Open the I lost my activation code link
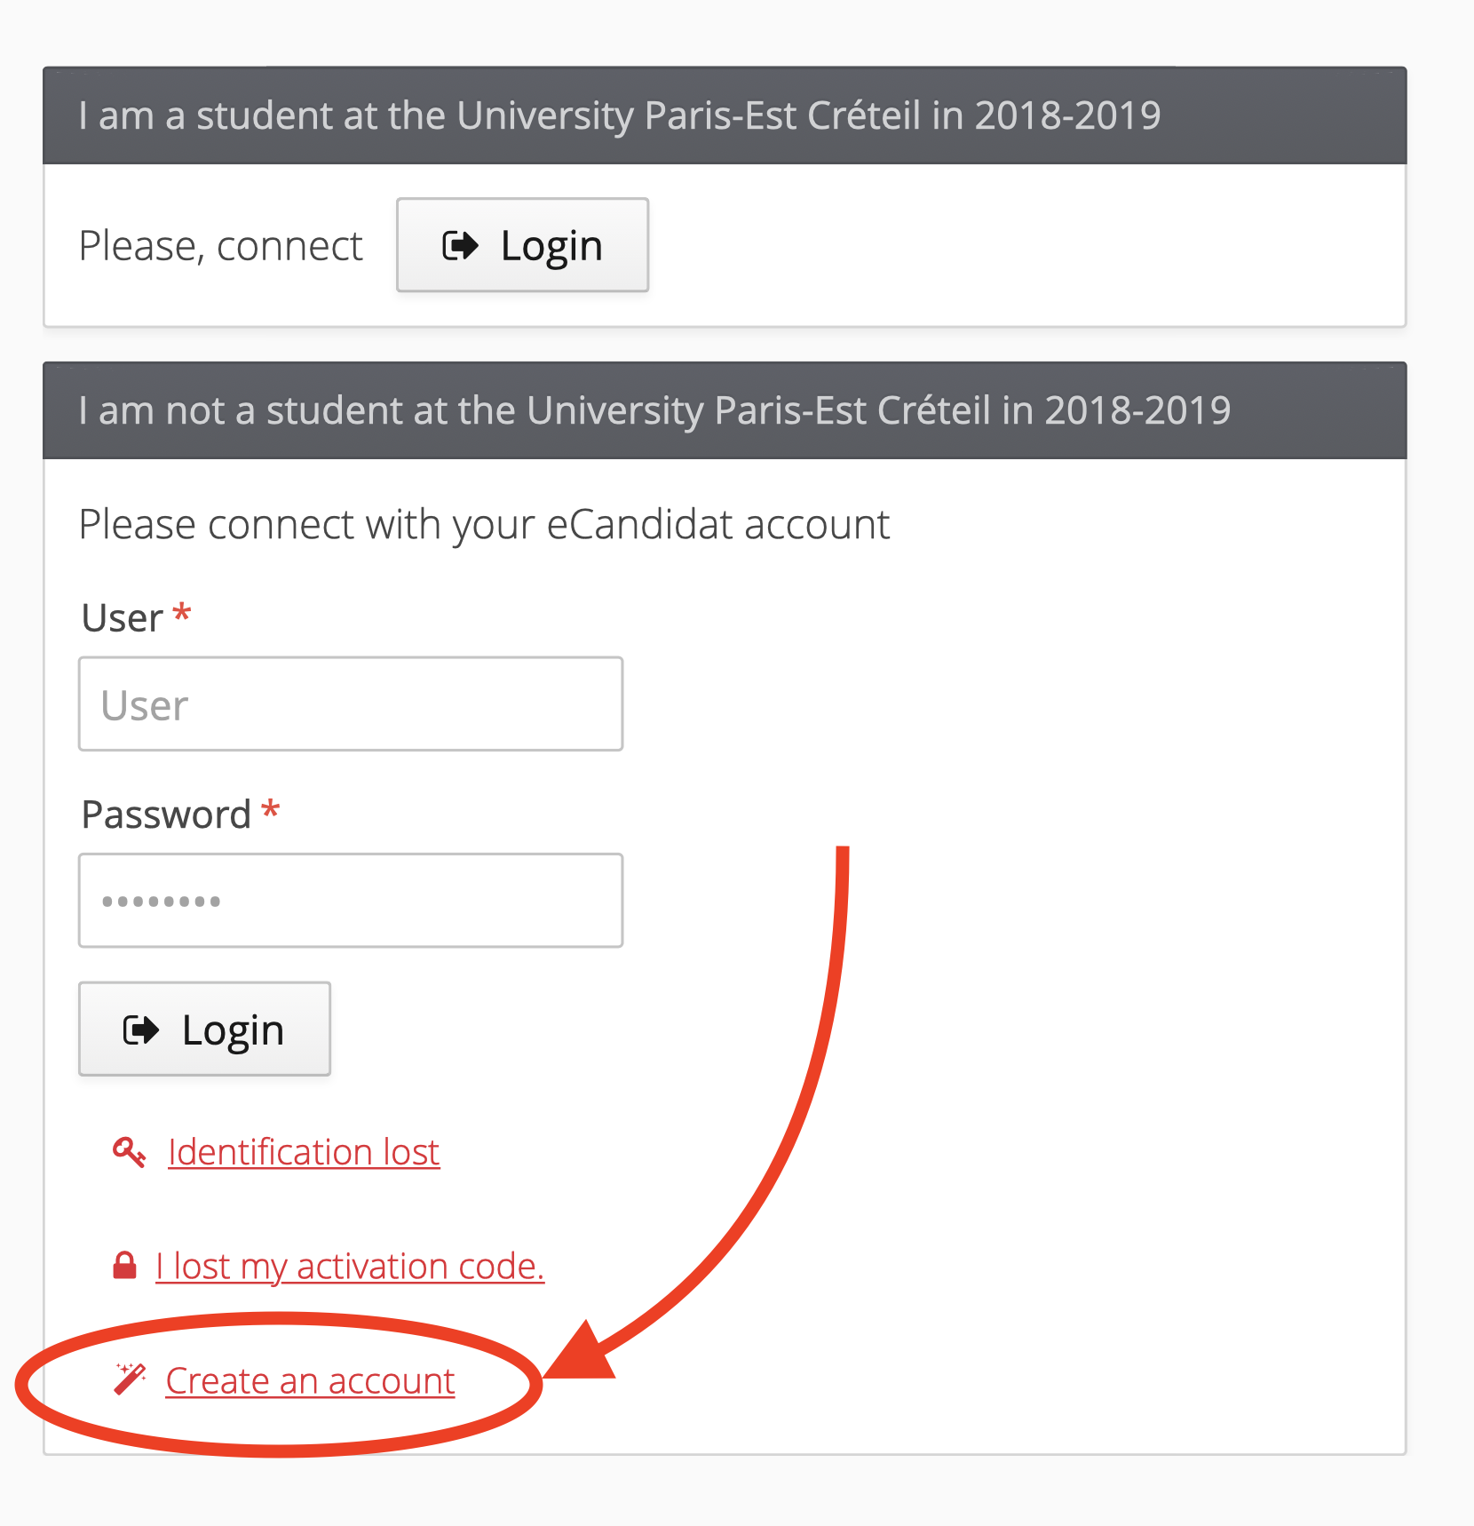This screenshot has height=1526, width=1474. (x=350, y=1266)
